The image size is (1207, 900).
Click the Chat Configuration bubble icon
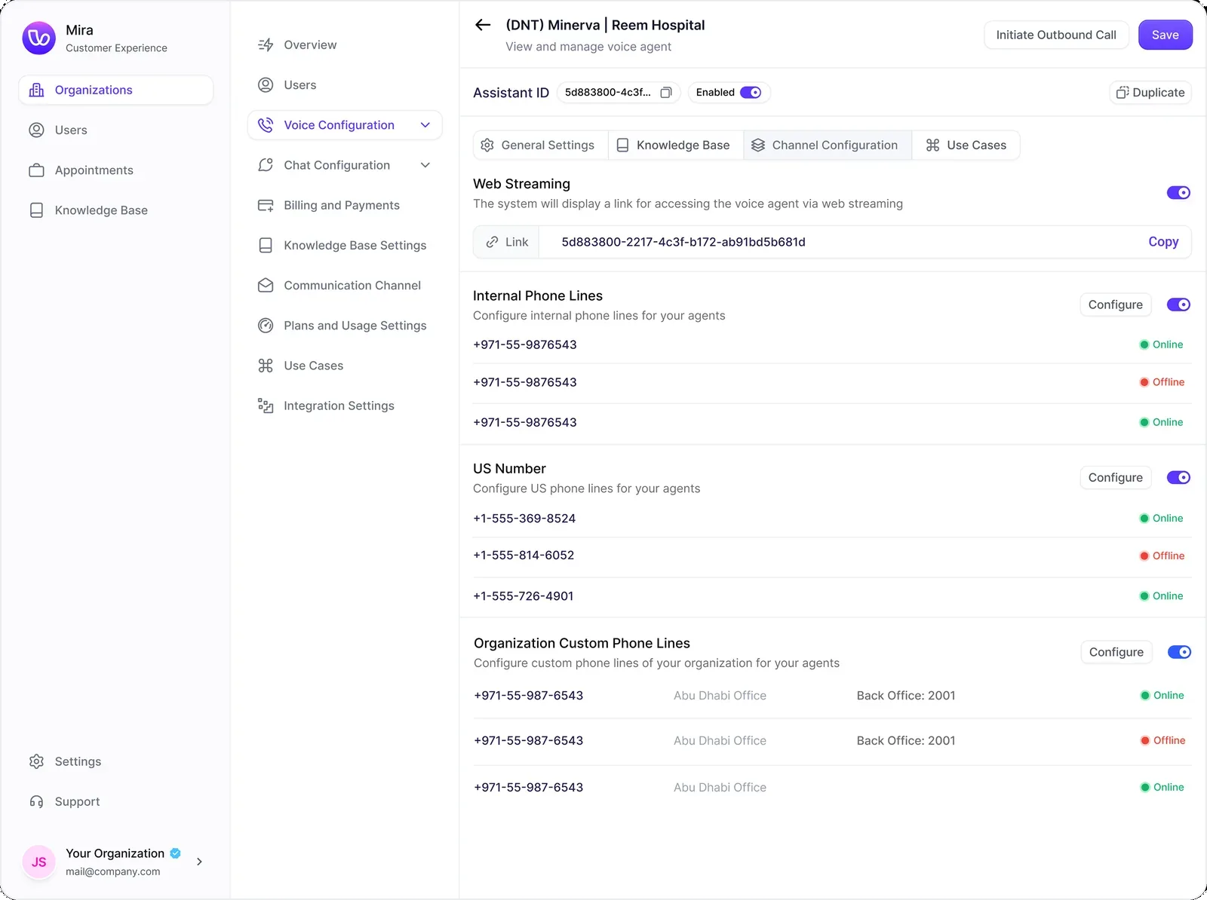pyautogui.click(x=266, y=165)
